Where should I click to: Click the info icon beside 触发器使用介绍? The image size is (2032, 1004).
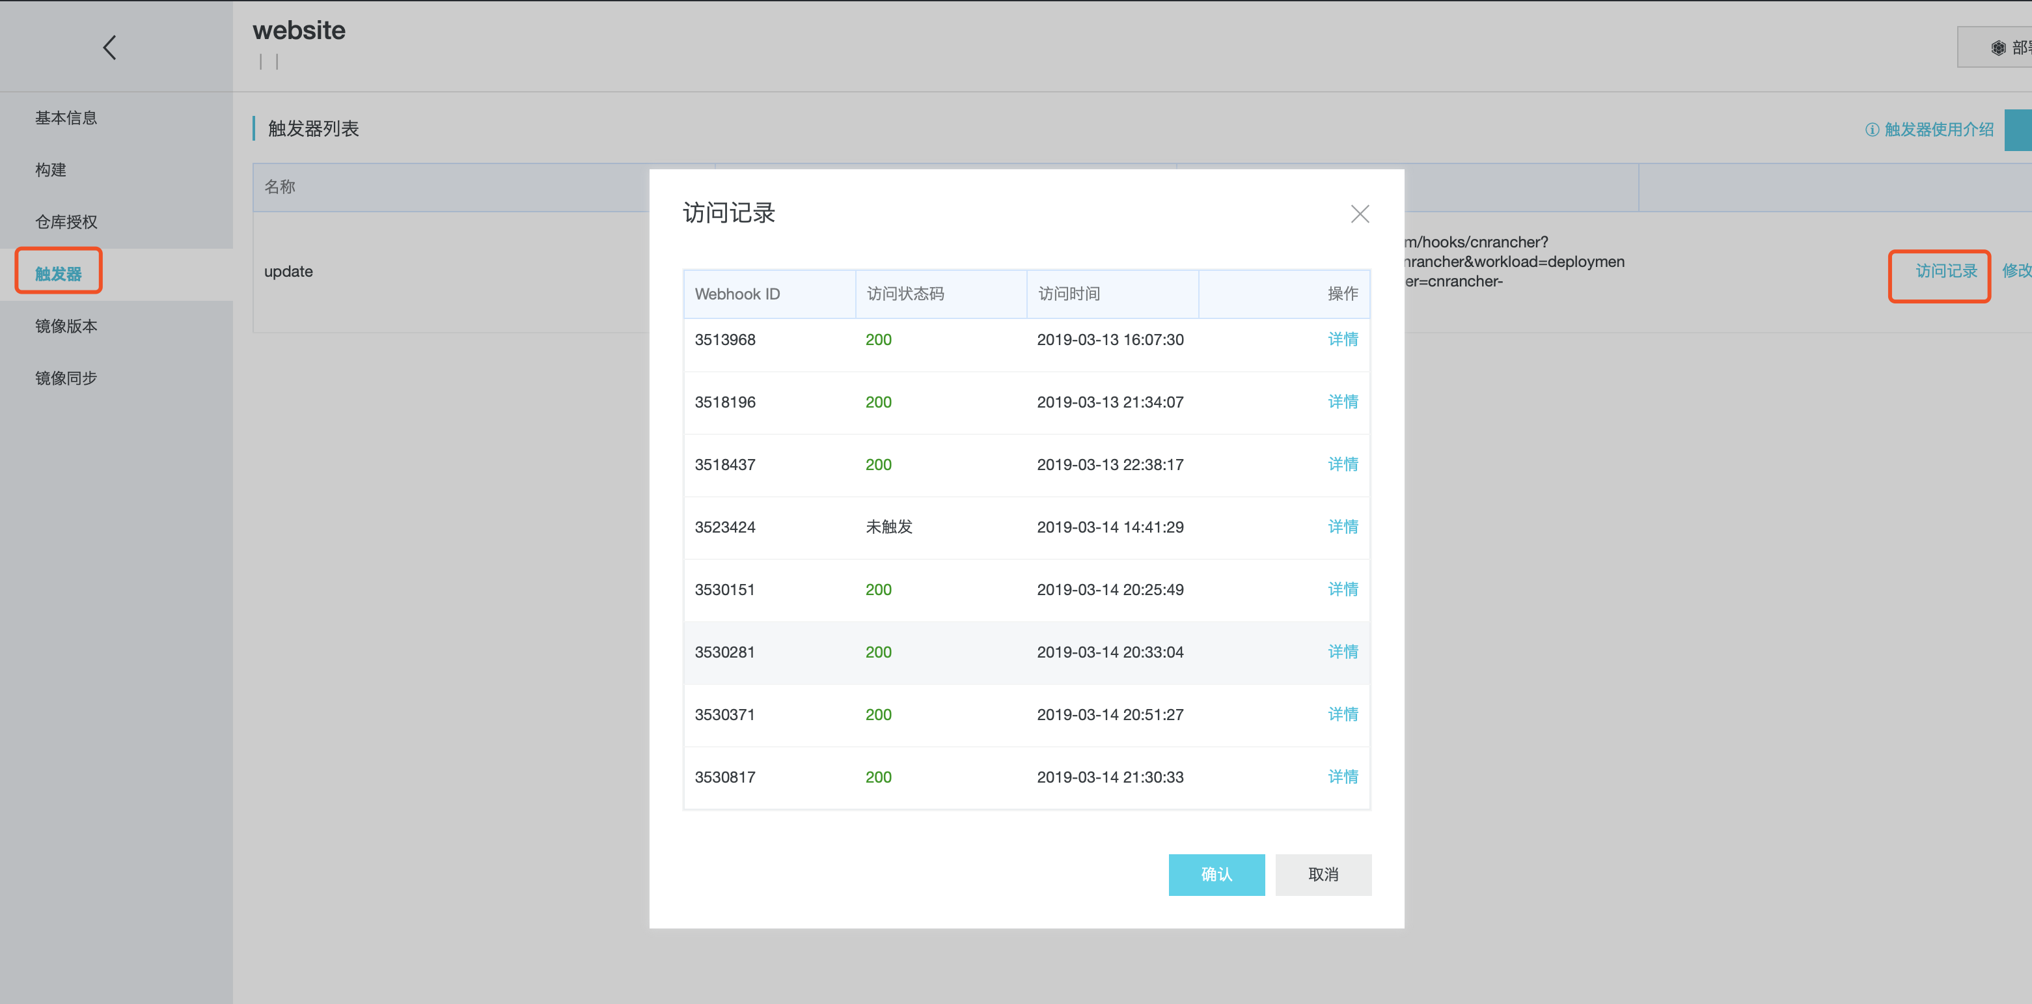1871,130
